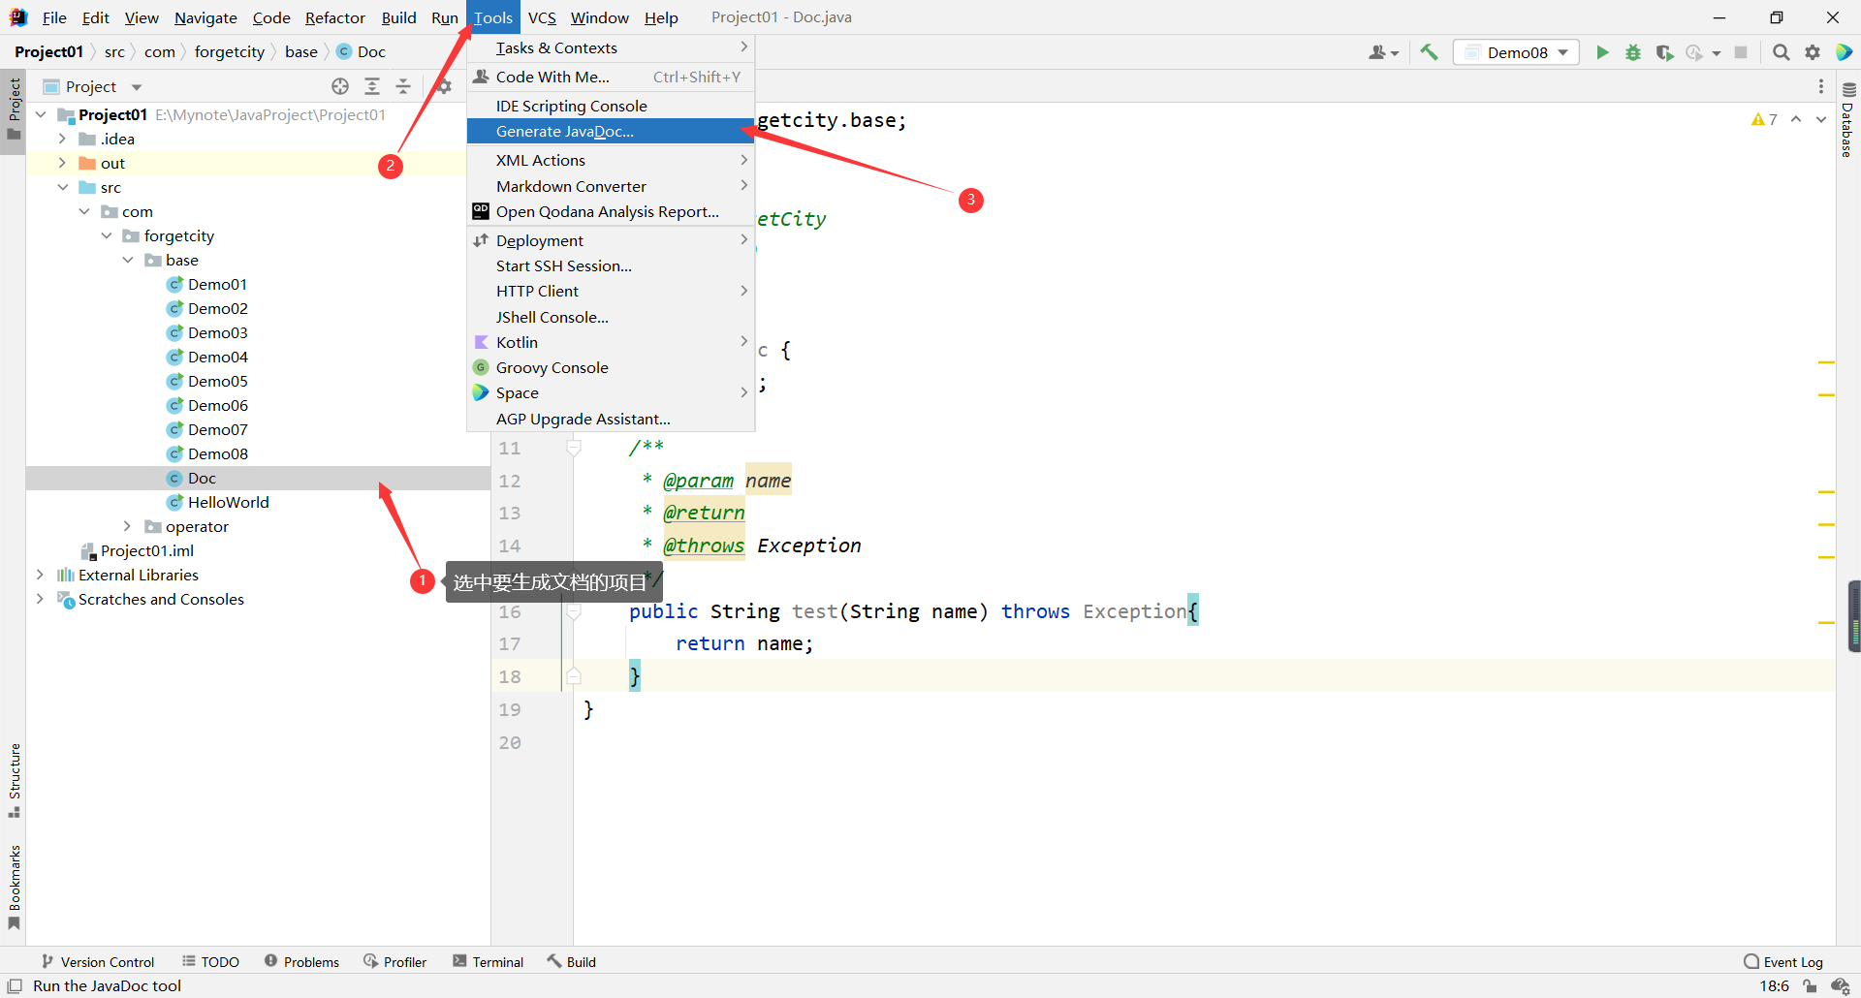Select Demo05 class in project tree
This screenshot has width=1861, height=998.
point(217,381)
